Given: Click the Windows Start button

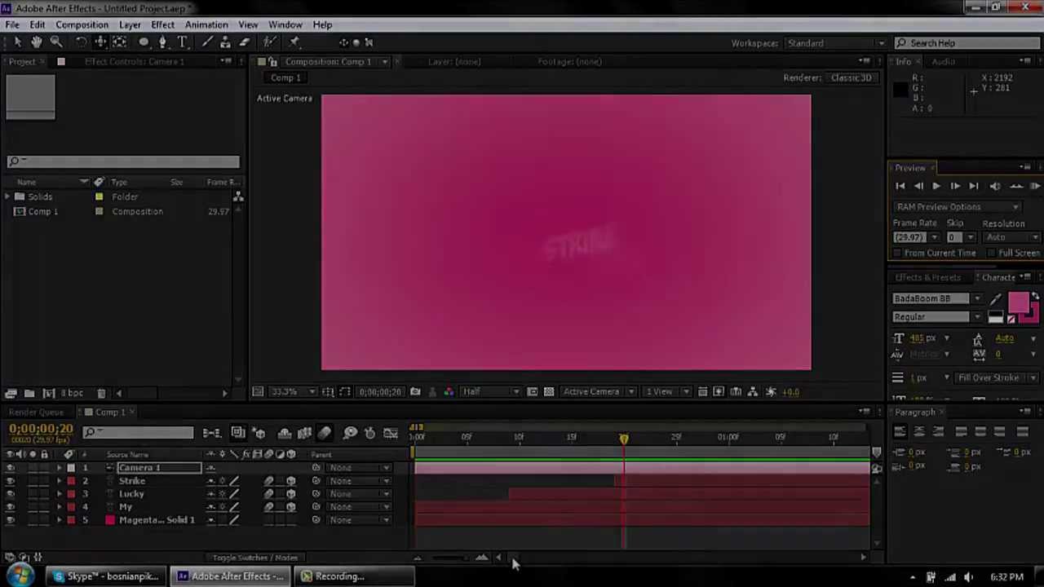Looking at the screenshot, I should (19, 576).
